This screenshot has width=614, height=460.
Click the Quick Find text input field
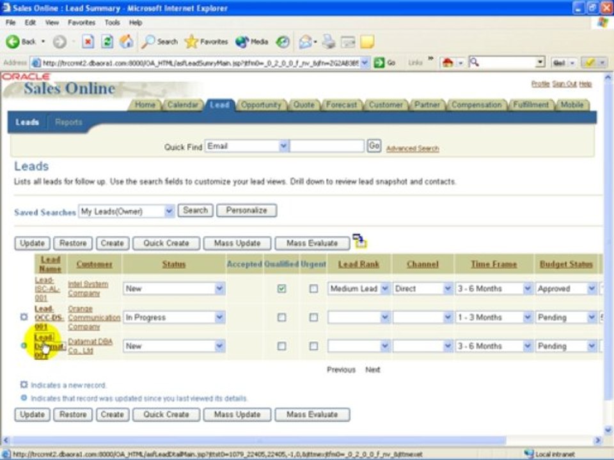tap(327, 146)
